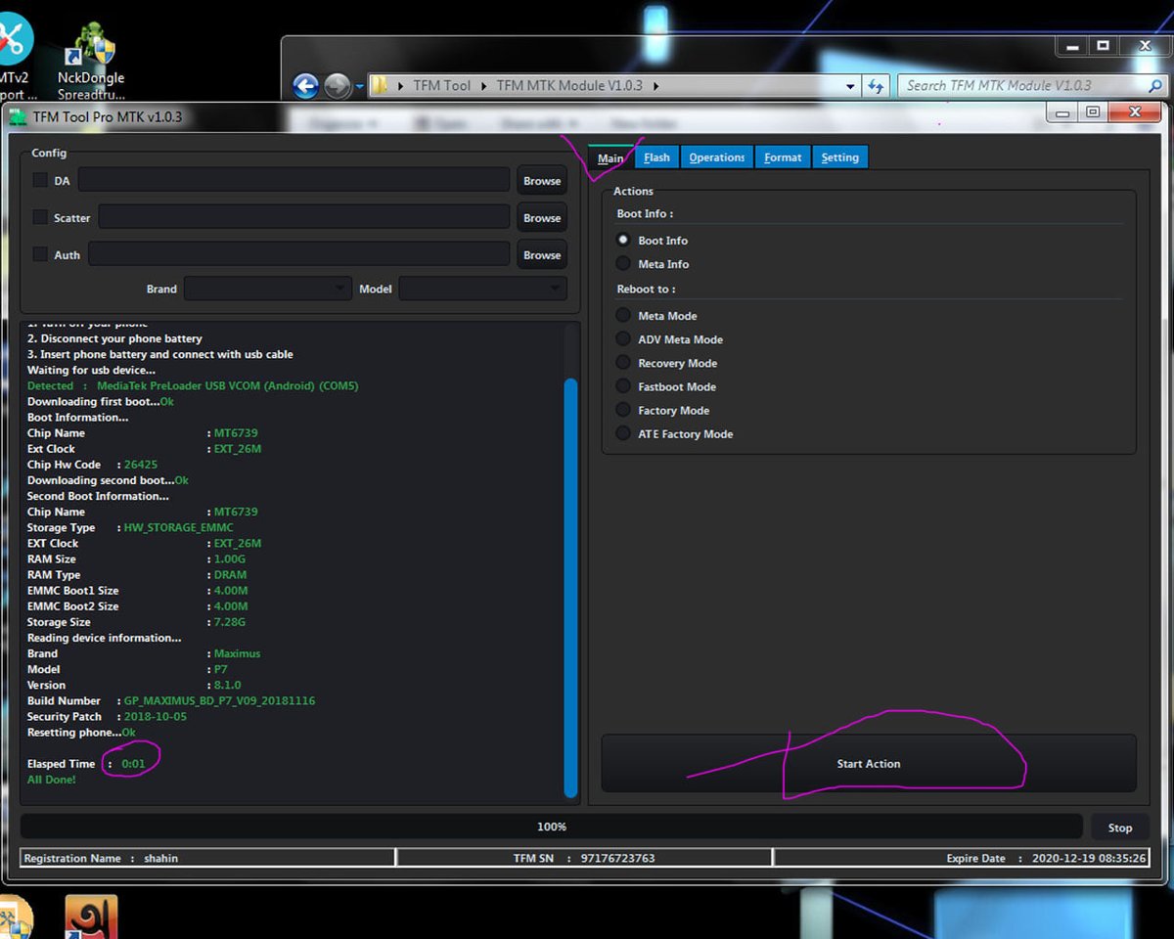Click the HW_STORAGE_EMMC storage type value

point(178,527)
